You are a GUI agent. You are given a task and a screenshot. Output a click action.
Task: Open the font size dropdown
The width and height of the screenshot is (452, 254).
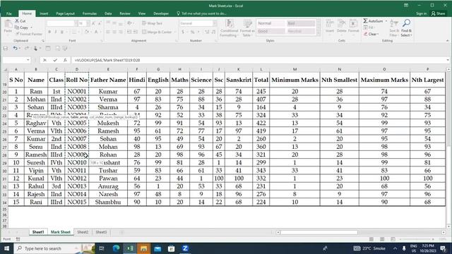click(88, 23)
